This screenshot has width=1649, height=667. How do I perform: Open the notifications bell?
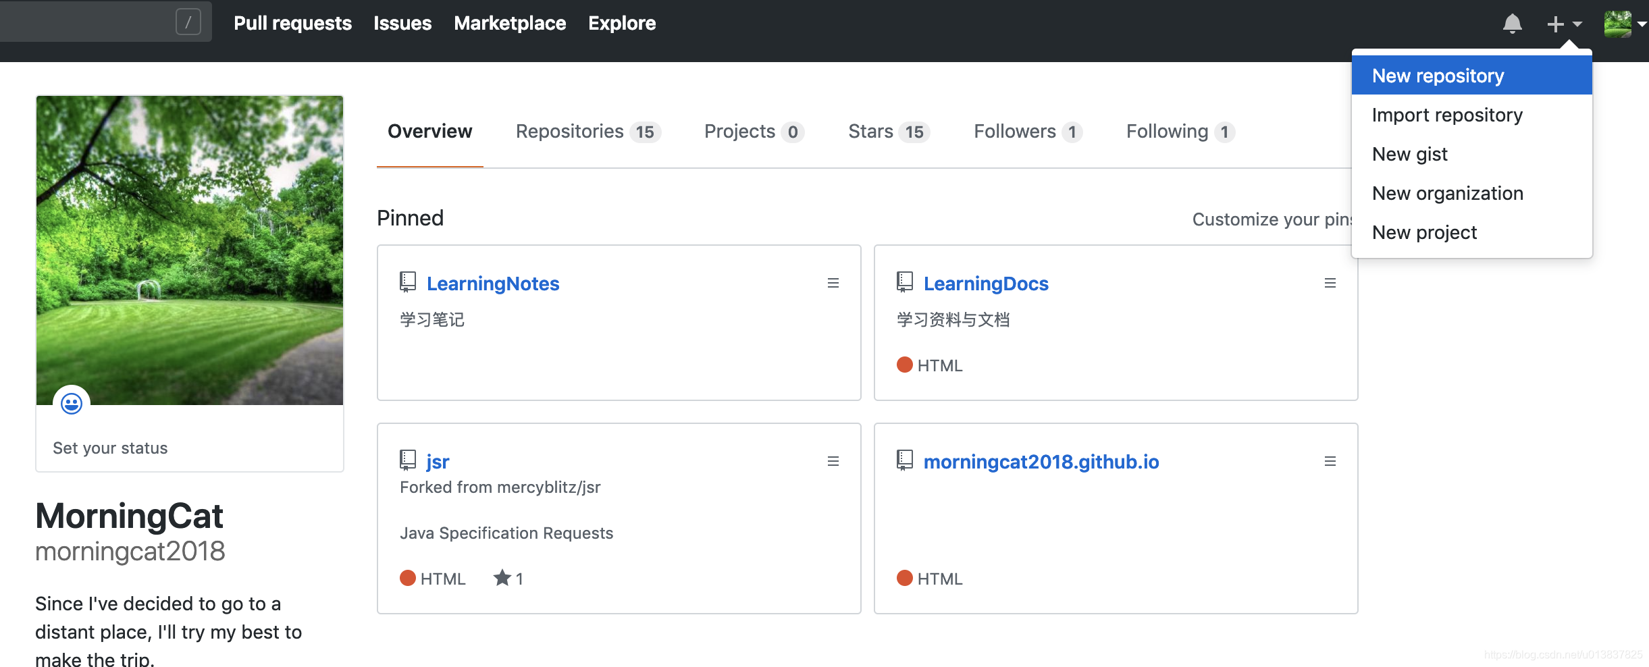pyautogui.click(x=1512, y=24)
